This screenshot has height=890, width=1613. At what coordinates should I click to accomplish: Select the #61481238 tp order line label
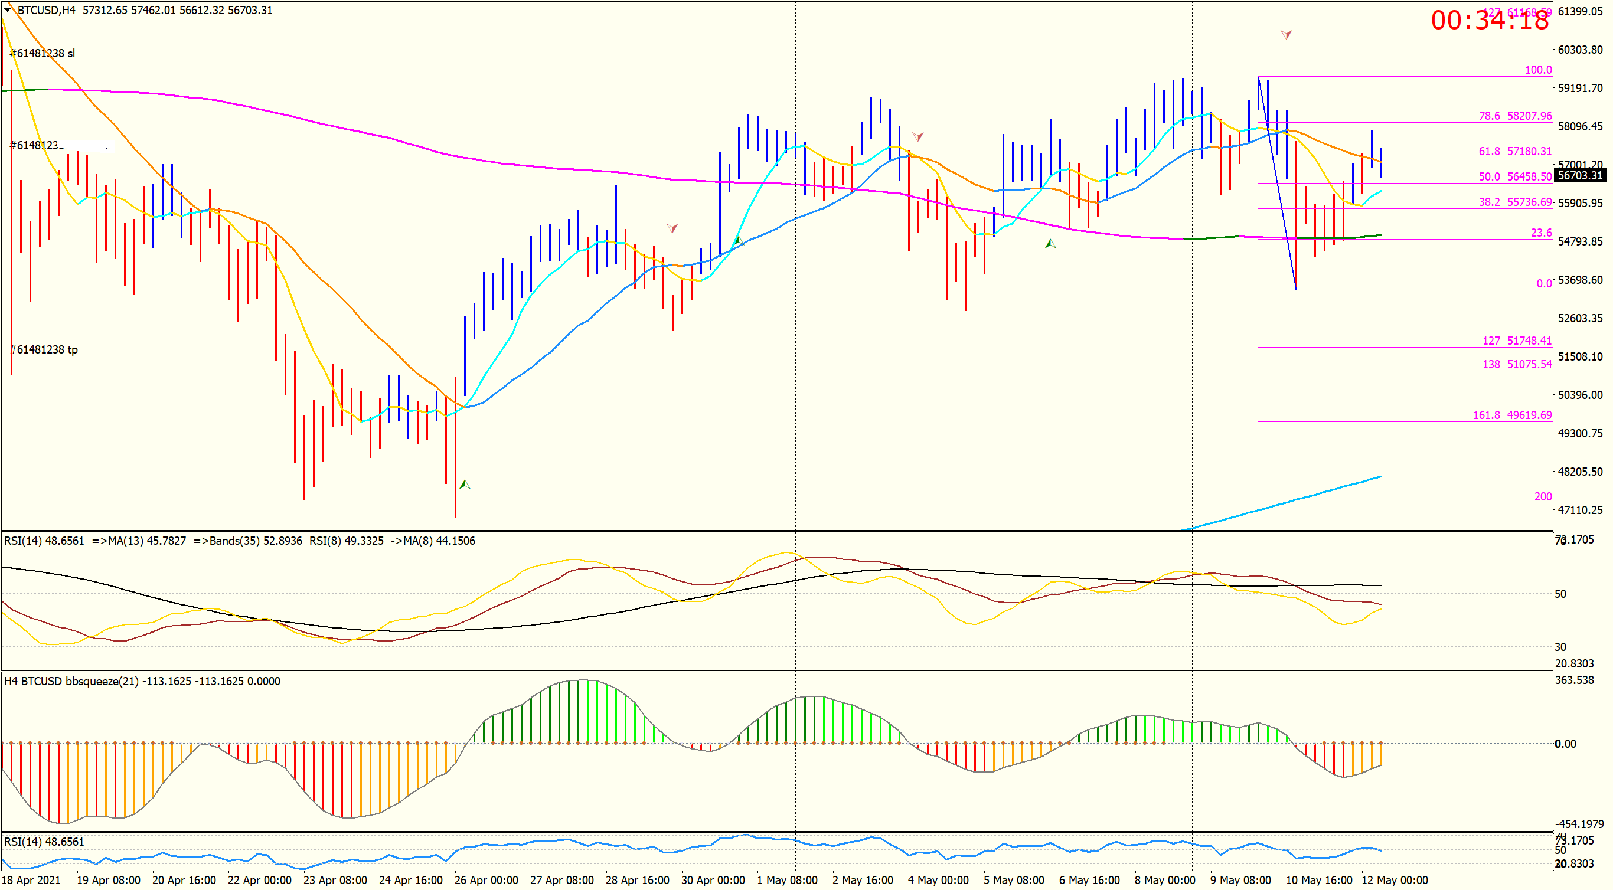coord(44,349)
